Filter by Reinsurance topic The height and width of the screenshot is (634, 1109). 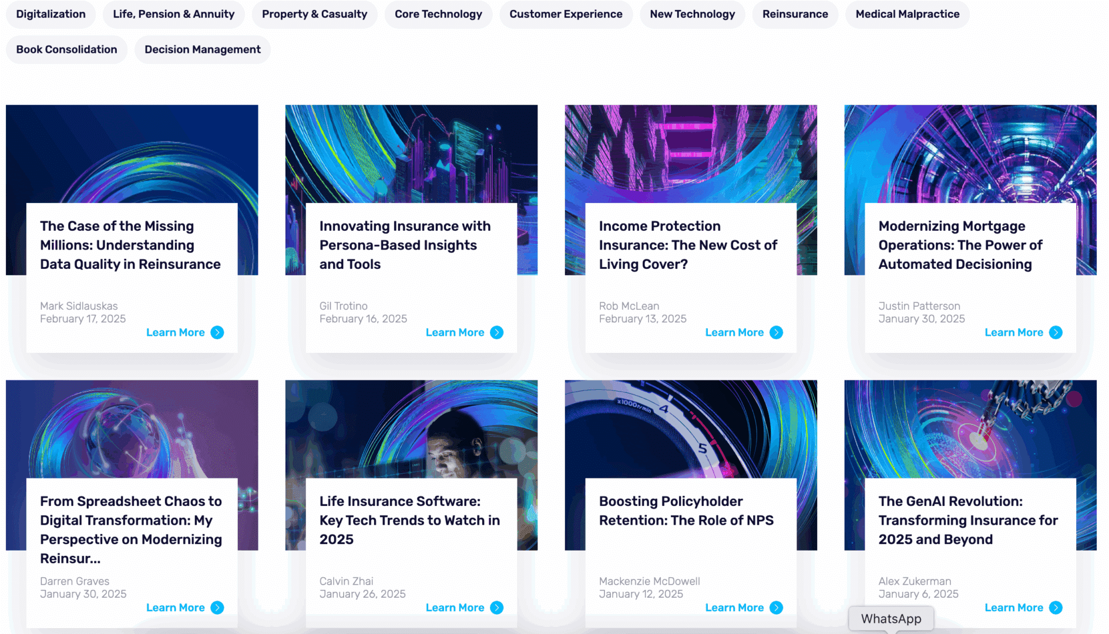tap(795, 14)
